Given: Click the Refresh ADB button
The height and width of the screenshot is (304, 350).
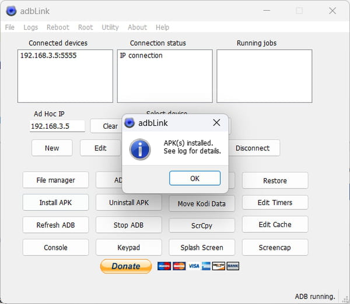Looking at the screenshot, I should [x=55, y=225].
